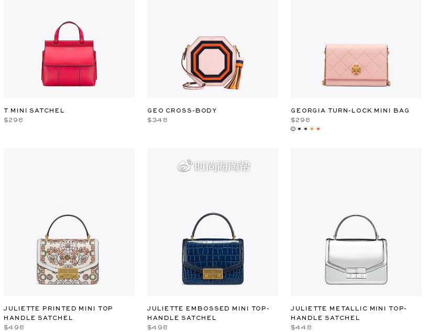The width and height of the screenshot is (429, 332).
Task: Pick the yellow-orange color swatch
Action: (x=312, y=129)
